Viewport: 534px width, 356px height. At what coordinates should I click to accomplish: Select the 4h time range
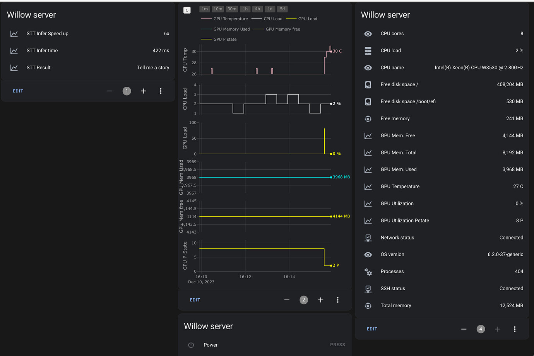point(257,9)
